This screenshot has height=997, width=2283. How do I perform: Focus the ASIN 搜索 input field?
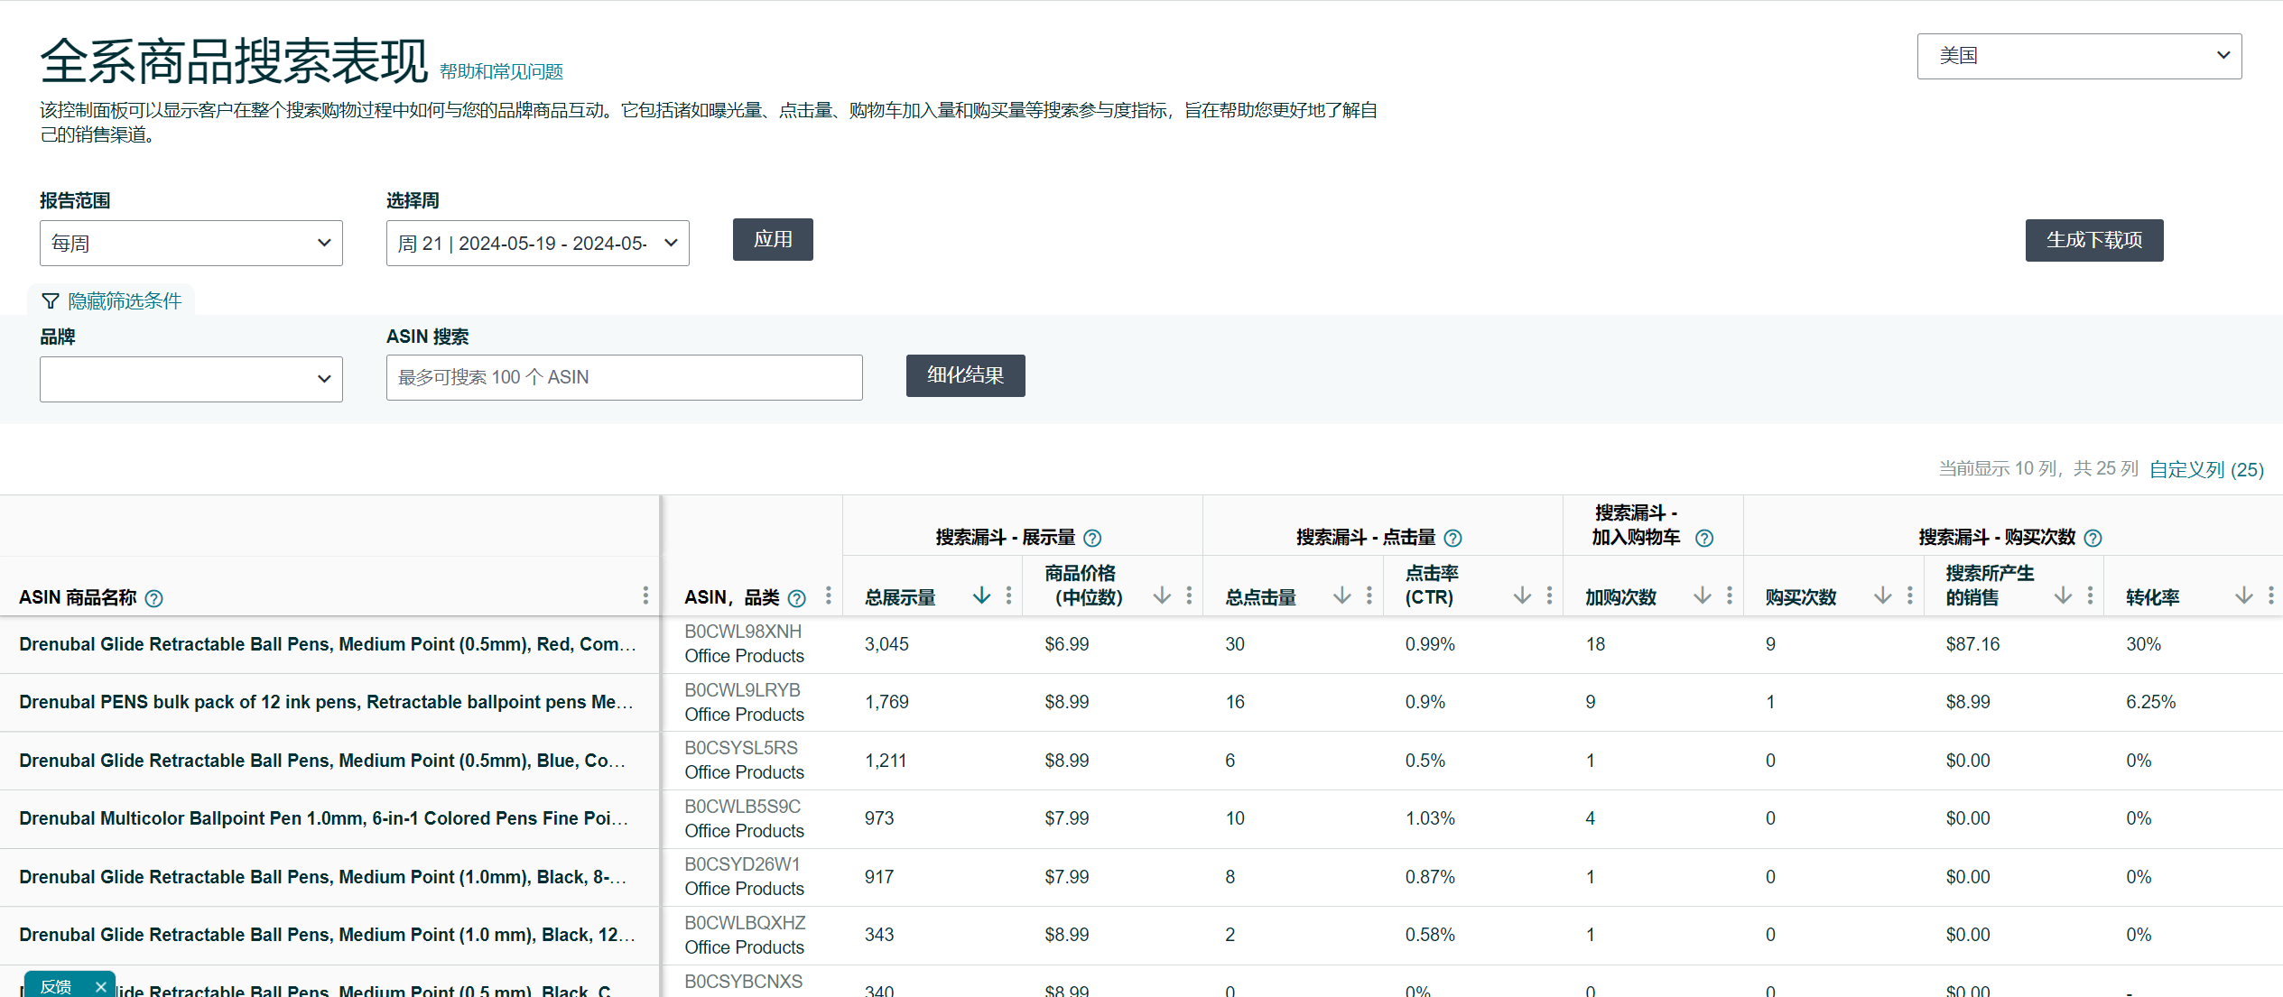pos(625,377)
